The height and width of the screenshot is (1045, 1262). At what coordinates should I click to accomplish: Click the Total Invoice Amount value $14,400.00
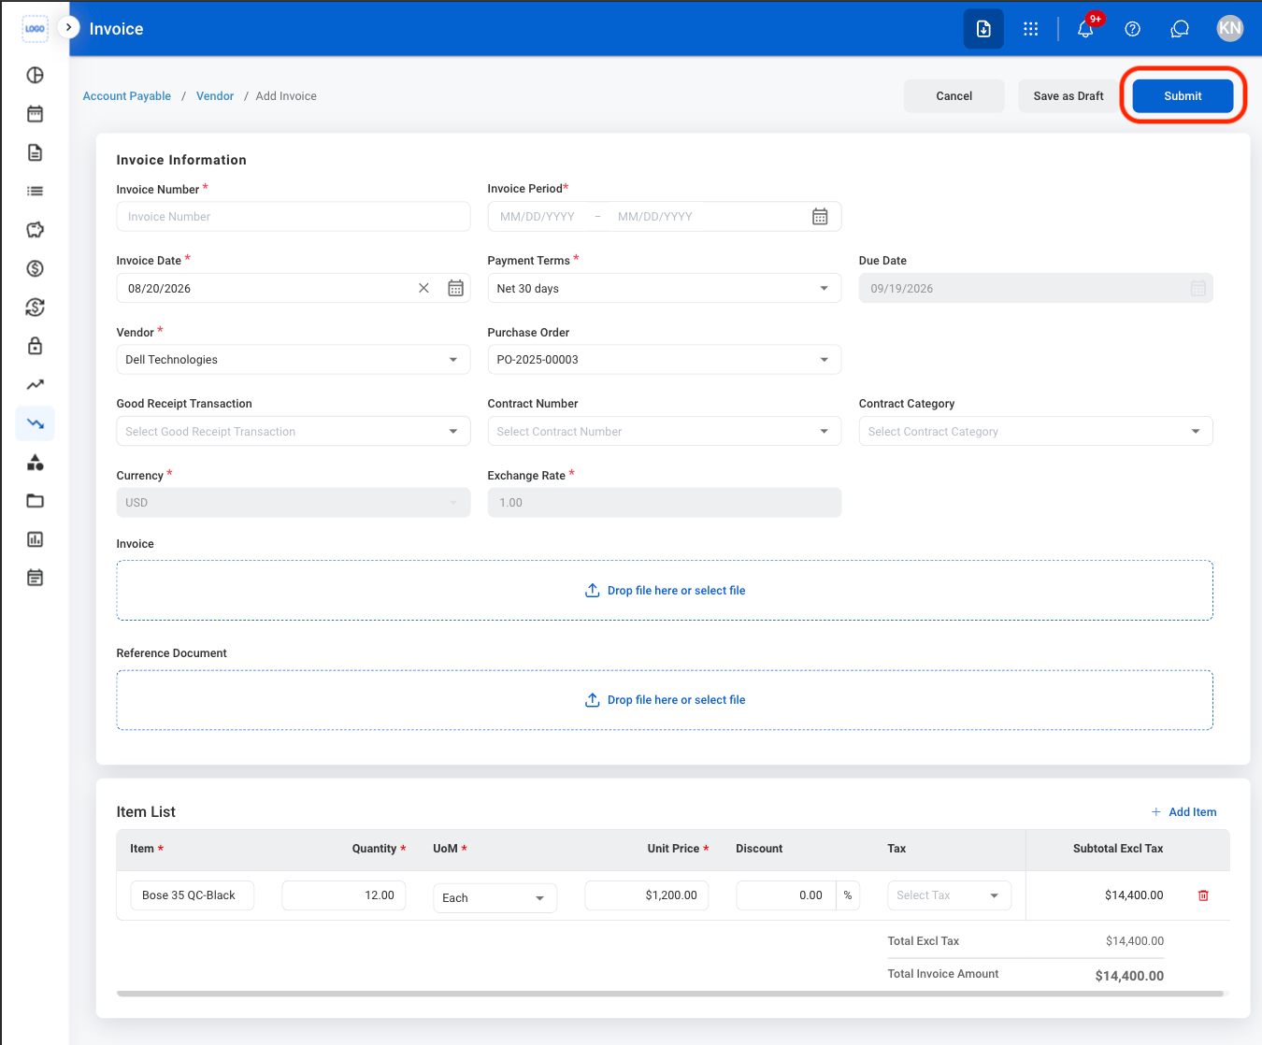coord(1129,976)
